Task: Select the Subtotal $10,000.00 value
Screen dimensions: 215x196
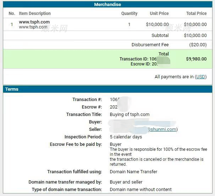Action: 195,36
